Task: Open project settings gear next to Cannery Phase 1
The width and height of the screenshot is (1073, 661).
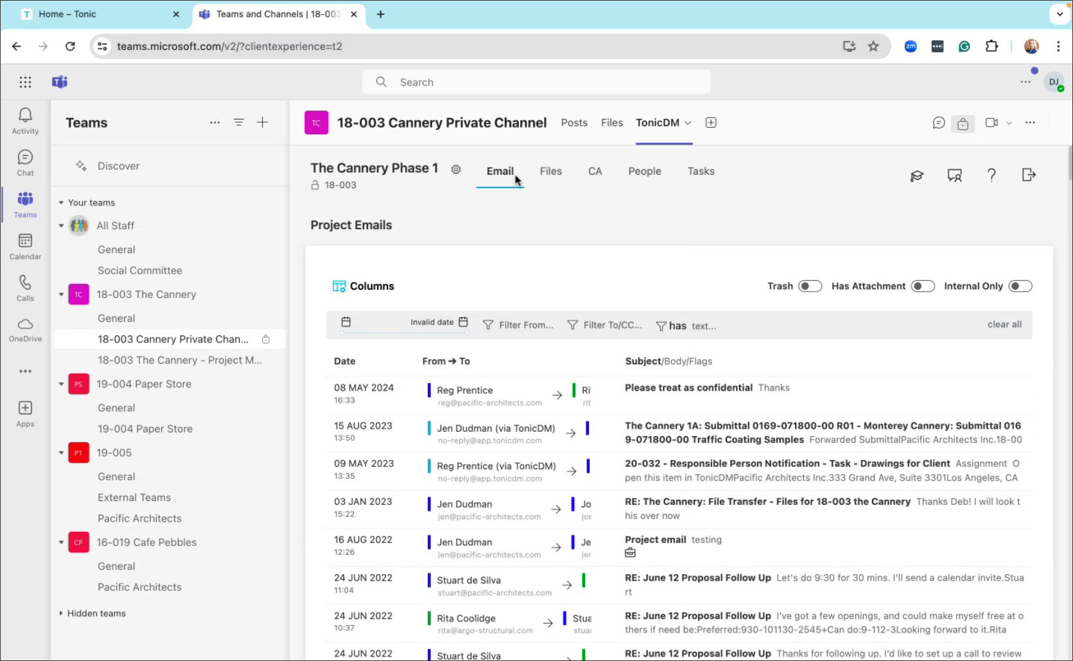Action: 456,170
